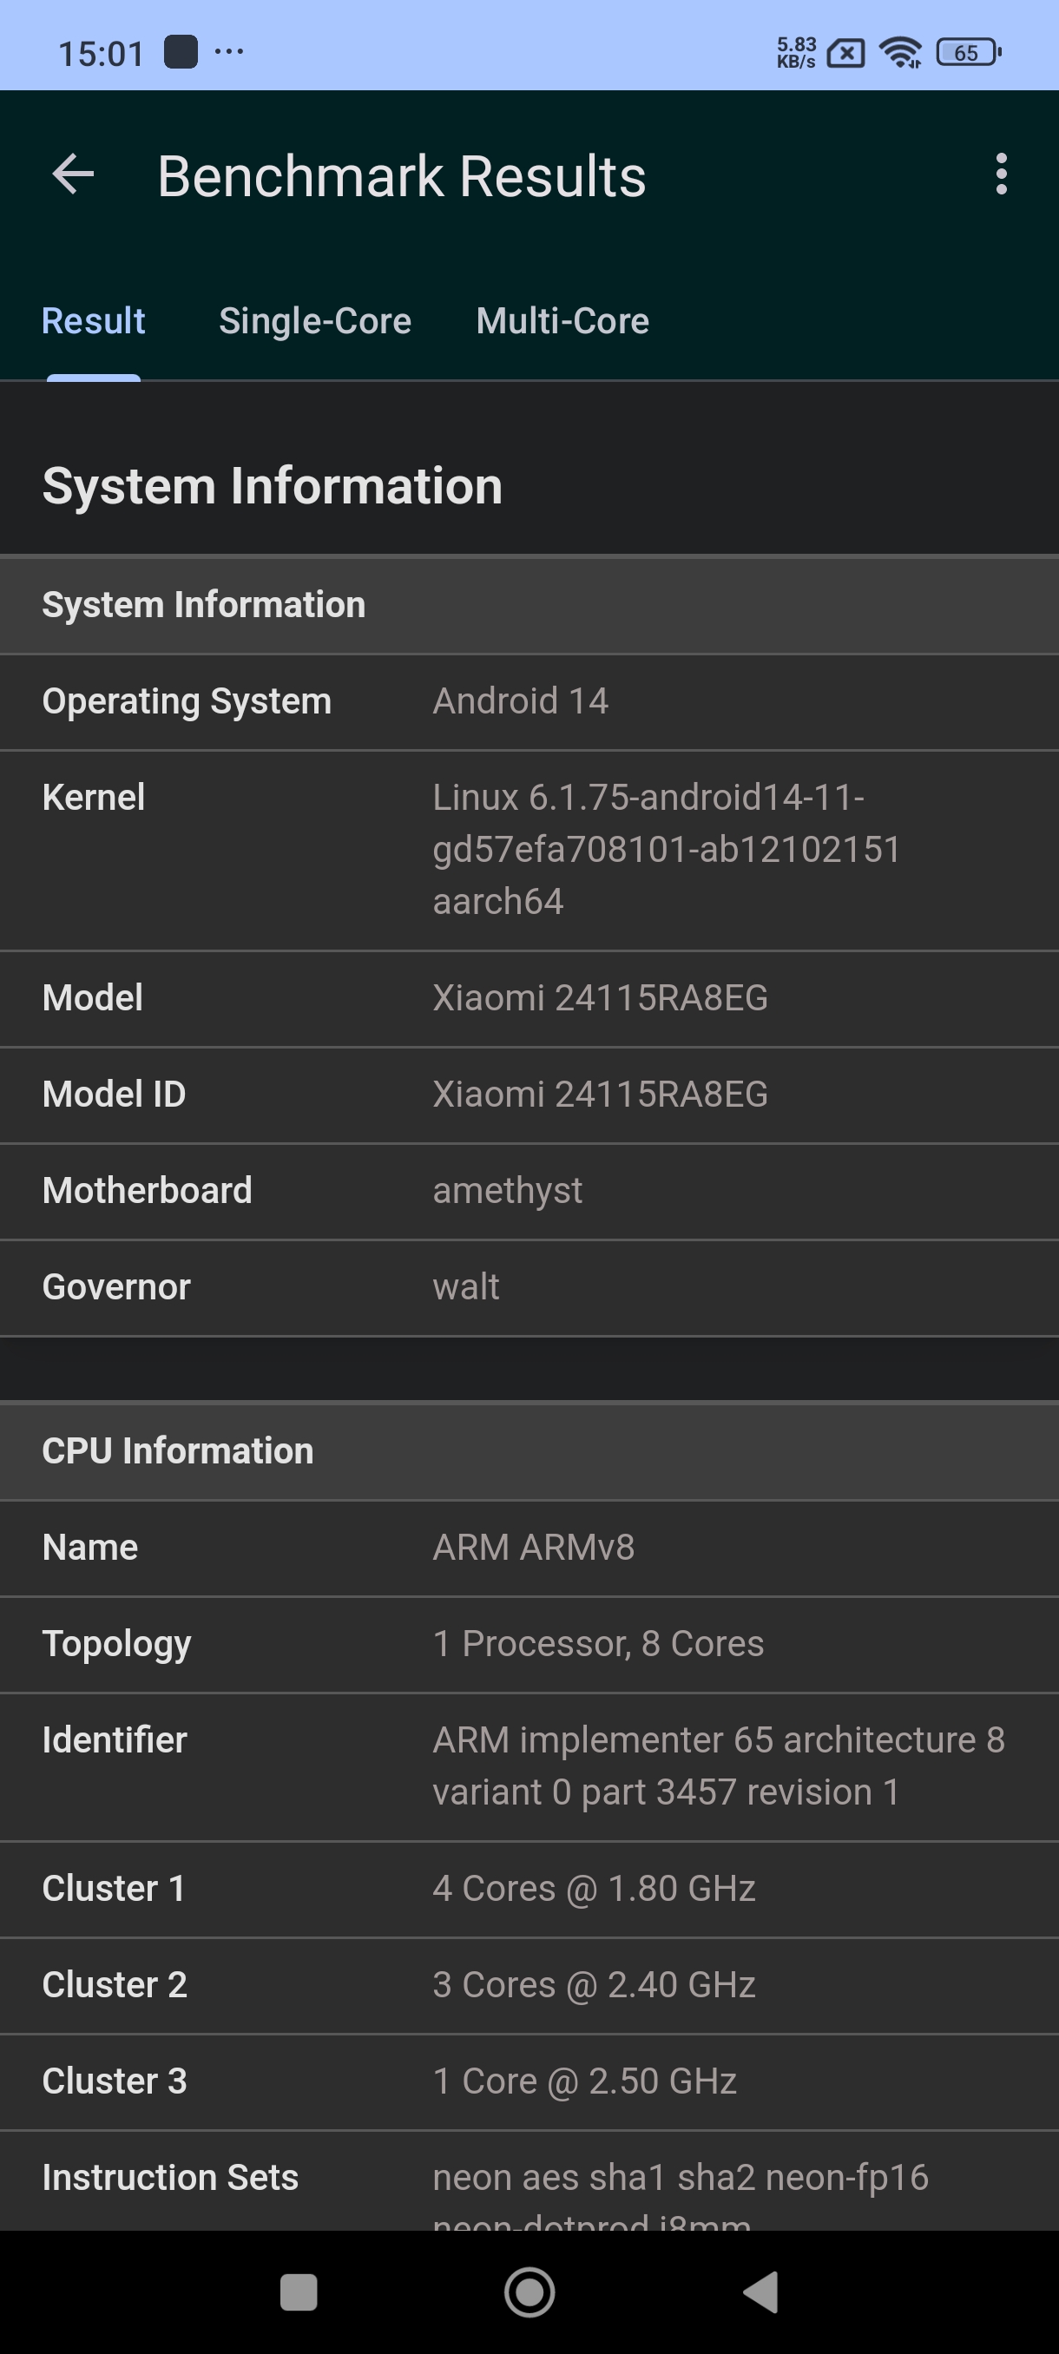
Task: Tap the battery indicator icon
Action: pos(969,53)
